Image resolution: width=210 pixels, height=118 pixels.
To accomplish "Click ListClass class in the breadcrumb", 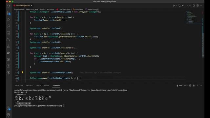I will (78, 10).
